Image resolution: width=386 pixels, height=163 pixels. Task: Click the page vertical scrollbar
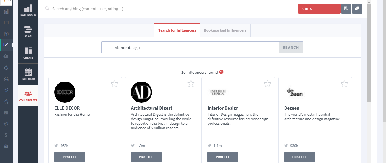(x=369, y=53)
